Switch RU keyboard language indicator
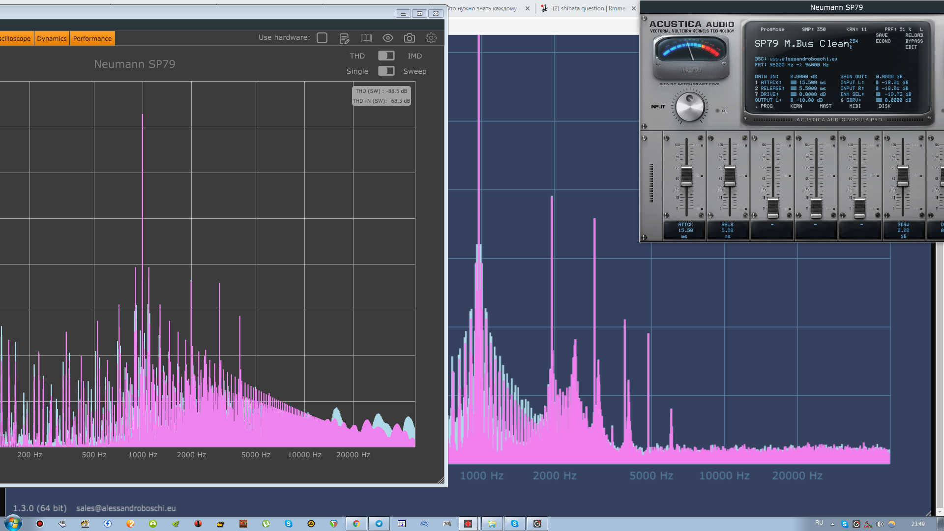 [x=819, y=523]
